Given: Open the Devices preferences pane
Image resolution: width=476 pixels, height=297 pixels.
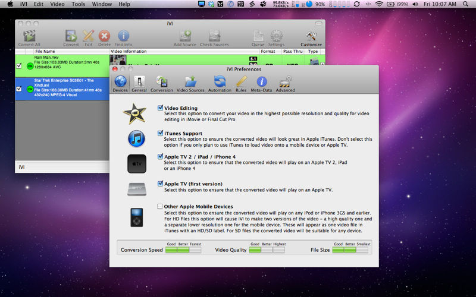Looking at the screenshot, I should (x=120, y=84).
